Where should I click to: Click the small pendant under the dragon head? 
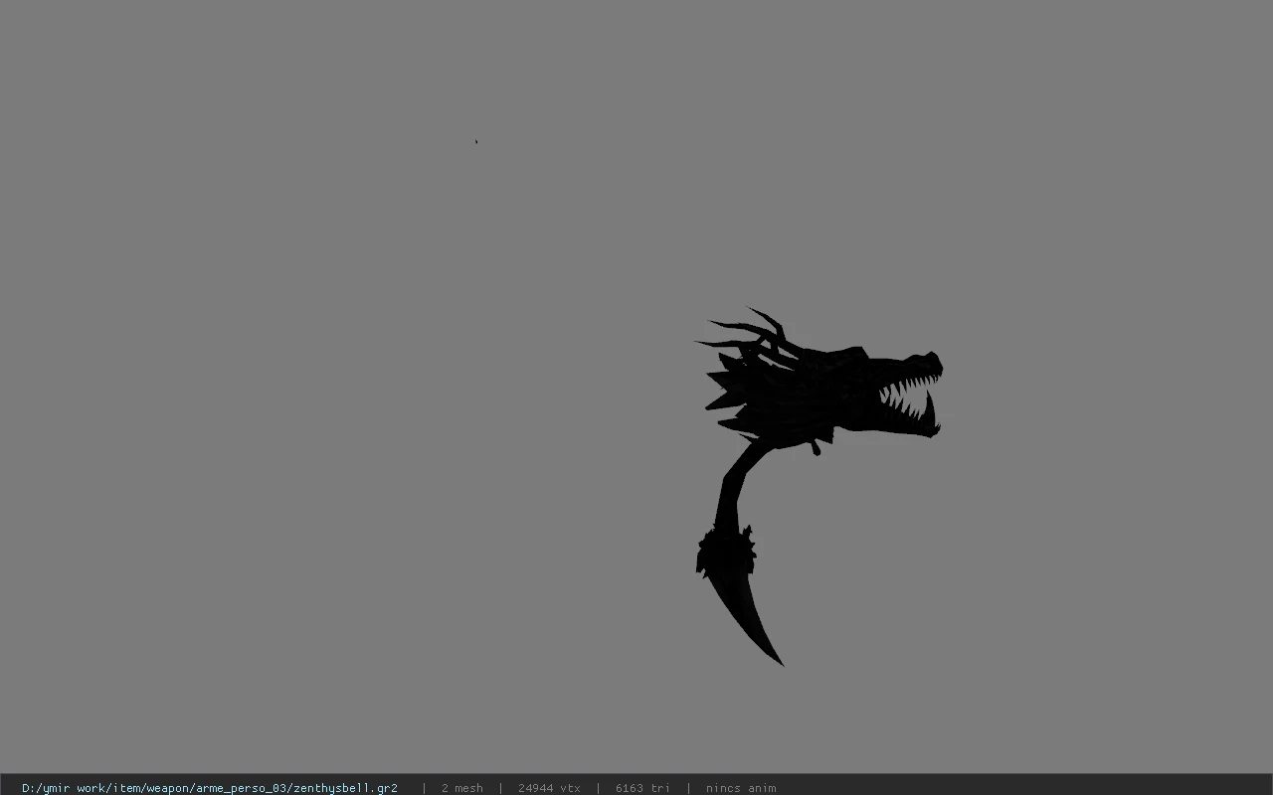[x=817, y=448]
